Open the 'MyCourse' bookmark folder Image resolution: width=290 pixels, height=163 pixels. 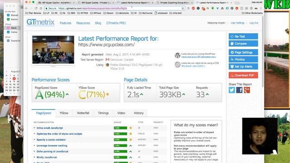point(146,13)
